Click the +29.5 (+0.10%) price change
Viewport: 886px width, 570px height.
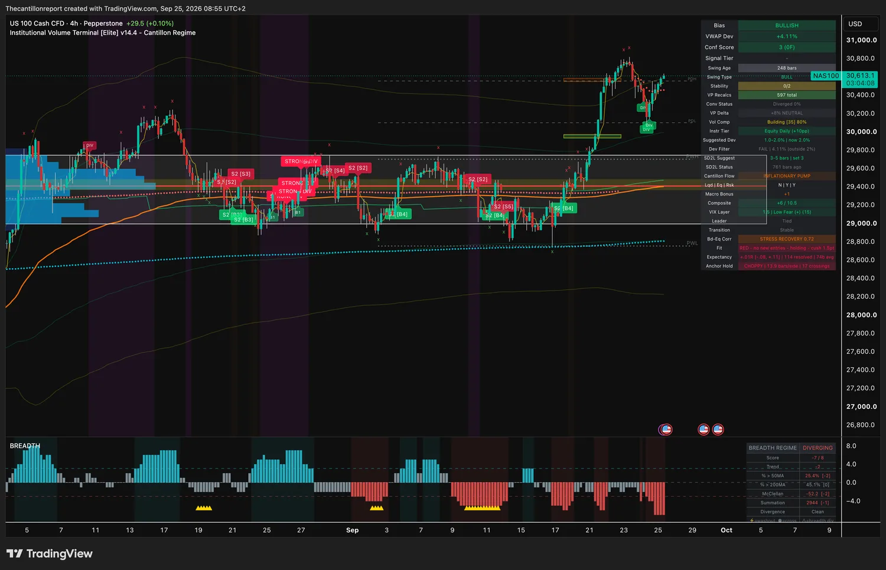(x=150, y=24)
